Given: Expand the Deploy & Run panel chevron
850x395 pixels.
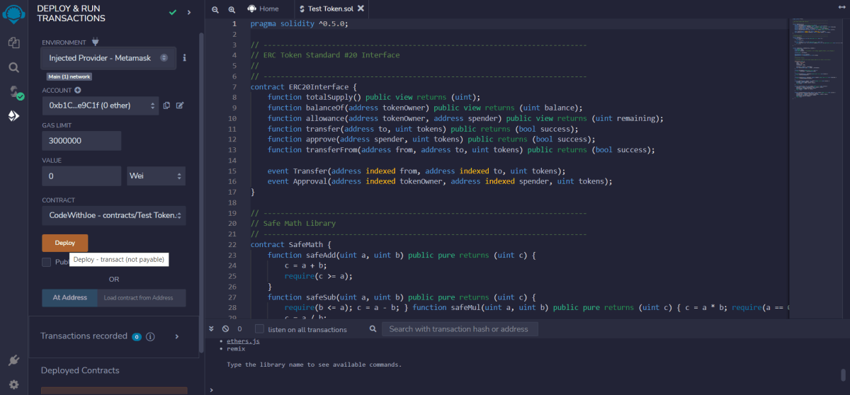Looking at the screenshot, I should tap(189, 12).
